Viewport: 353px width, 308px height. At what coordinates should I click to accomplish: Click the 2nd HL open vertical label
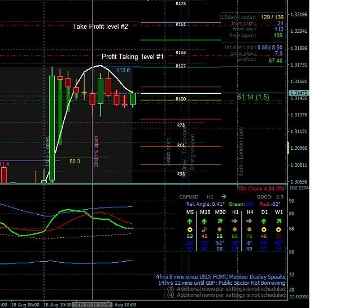pyautogui.click(x=96, y=151)
